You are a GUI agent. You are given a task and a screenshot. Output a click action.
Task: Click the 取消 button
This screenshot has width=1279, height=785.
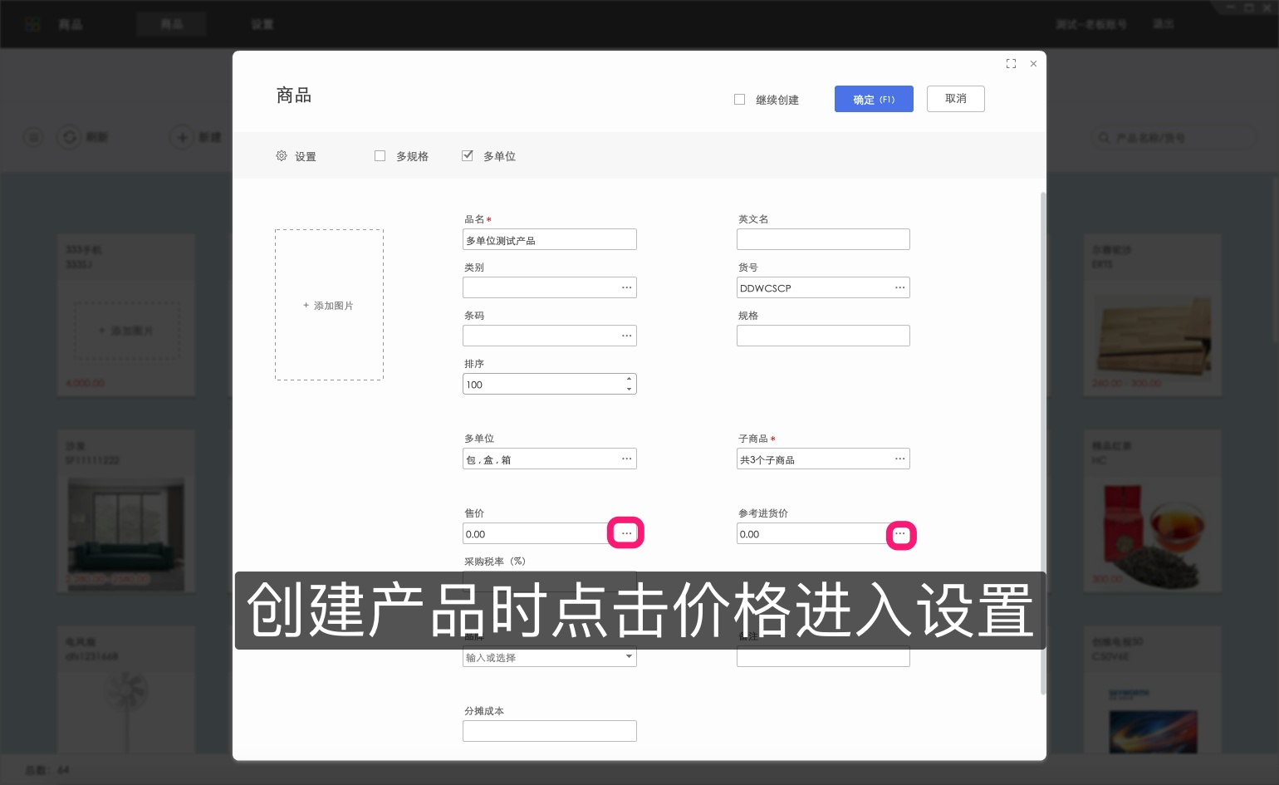coord(956,99)
